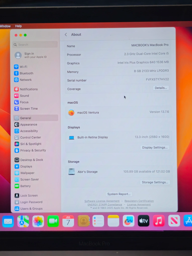Open Appearance settings

point(26,124)
